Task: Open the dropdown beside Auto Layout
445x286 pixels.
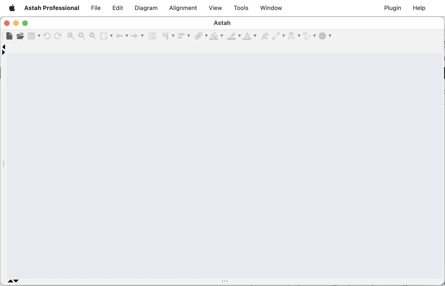Action: 299,36
